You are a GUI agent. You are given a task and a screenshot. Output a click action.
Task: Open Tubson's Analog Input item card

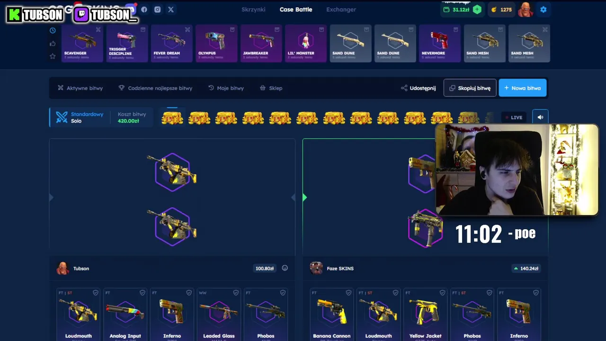click(125, 314)
